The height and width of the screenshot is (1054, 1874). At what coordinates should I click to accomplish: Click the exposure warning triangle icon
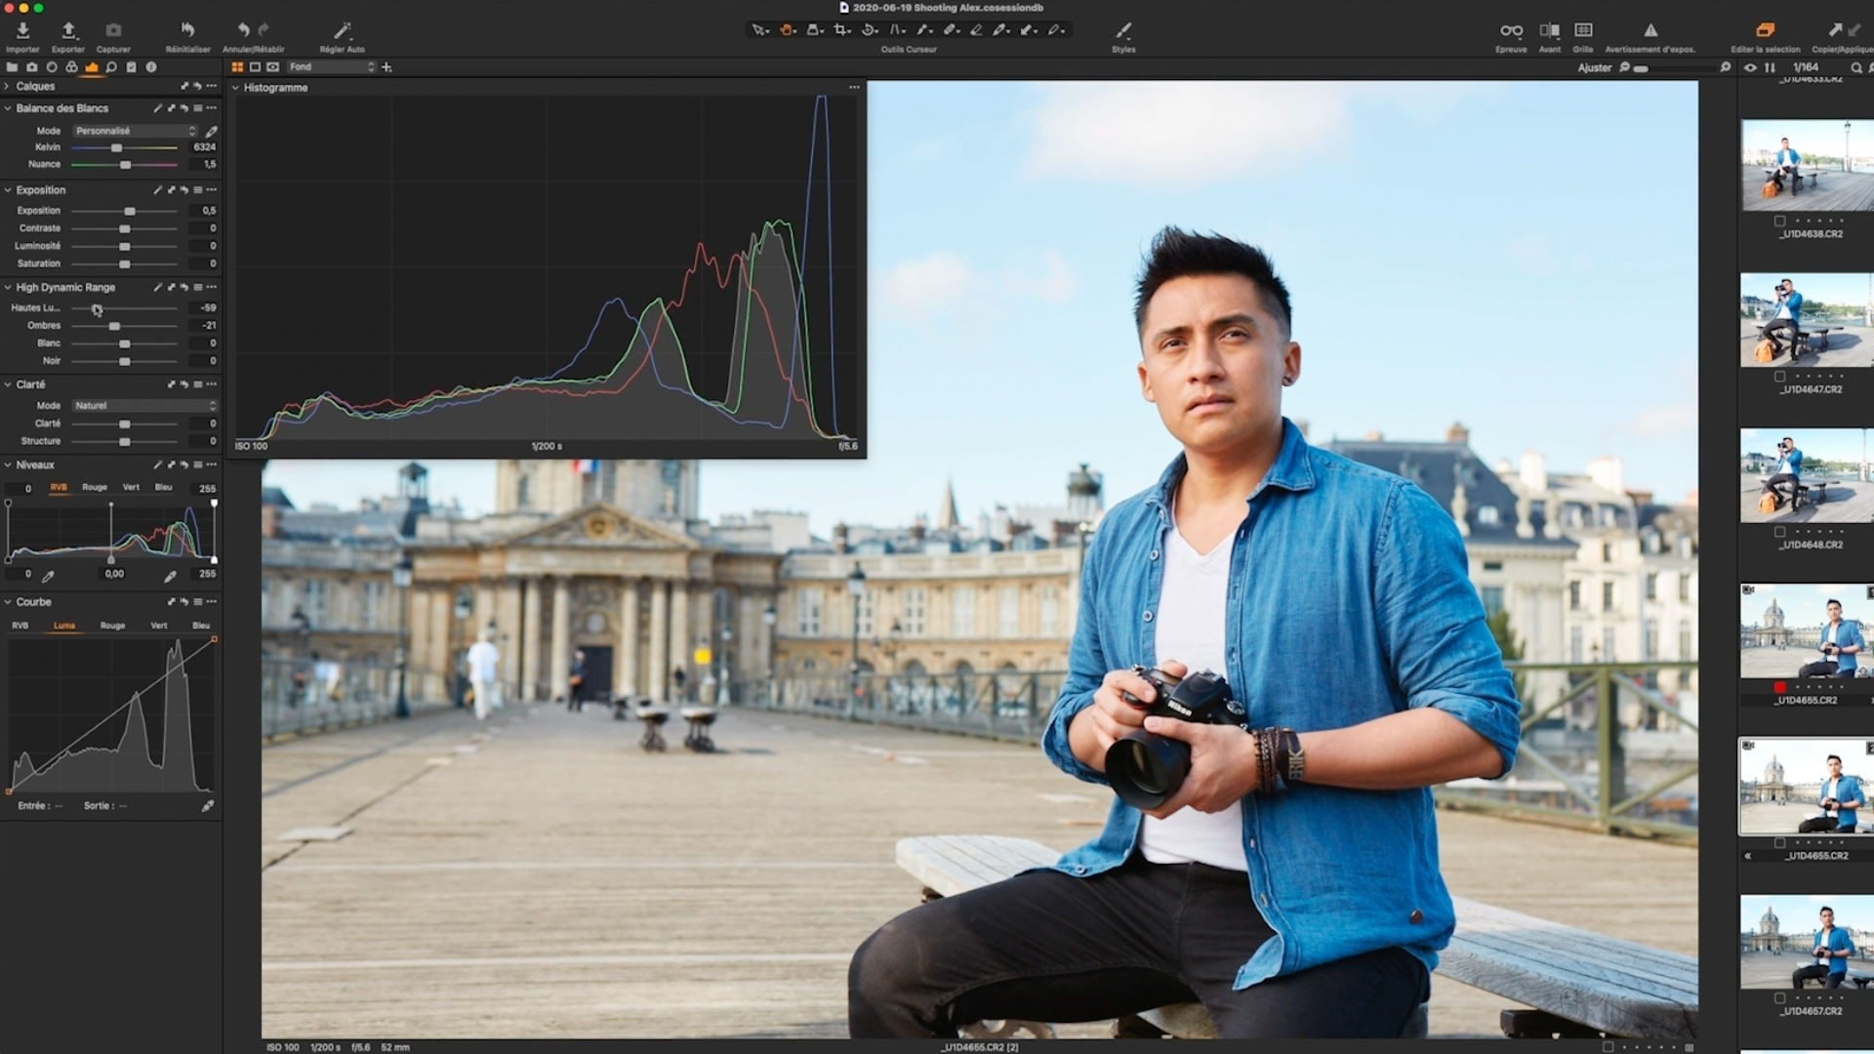pos(1650,31)
